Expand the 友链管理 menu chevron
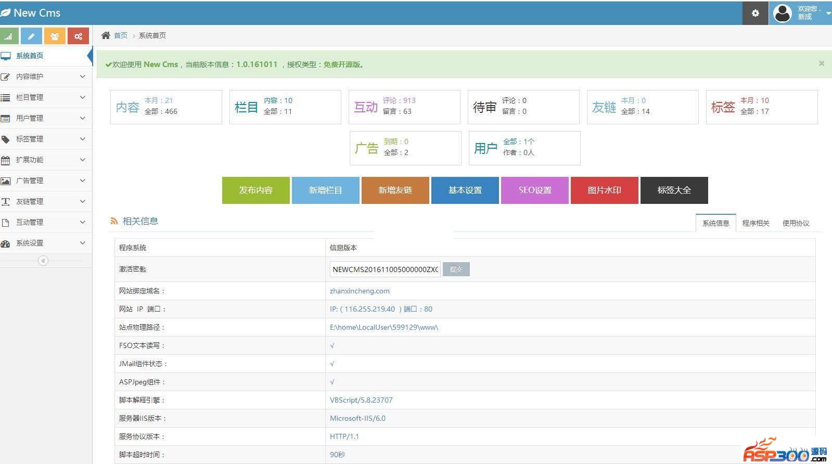Image resolution: width=832 pixels, height=464 pixels. (x=82, y=201)
